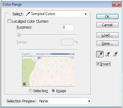123x108 pixels.
Task: Select the Subtract from Sample eyedropper
Action: tap(115, 54)
